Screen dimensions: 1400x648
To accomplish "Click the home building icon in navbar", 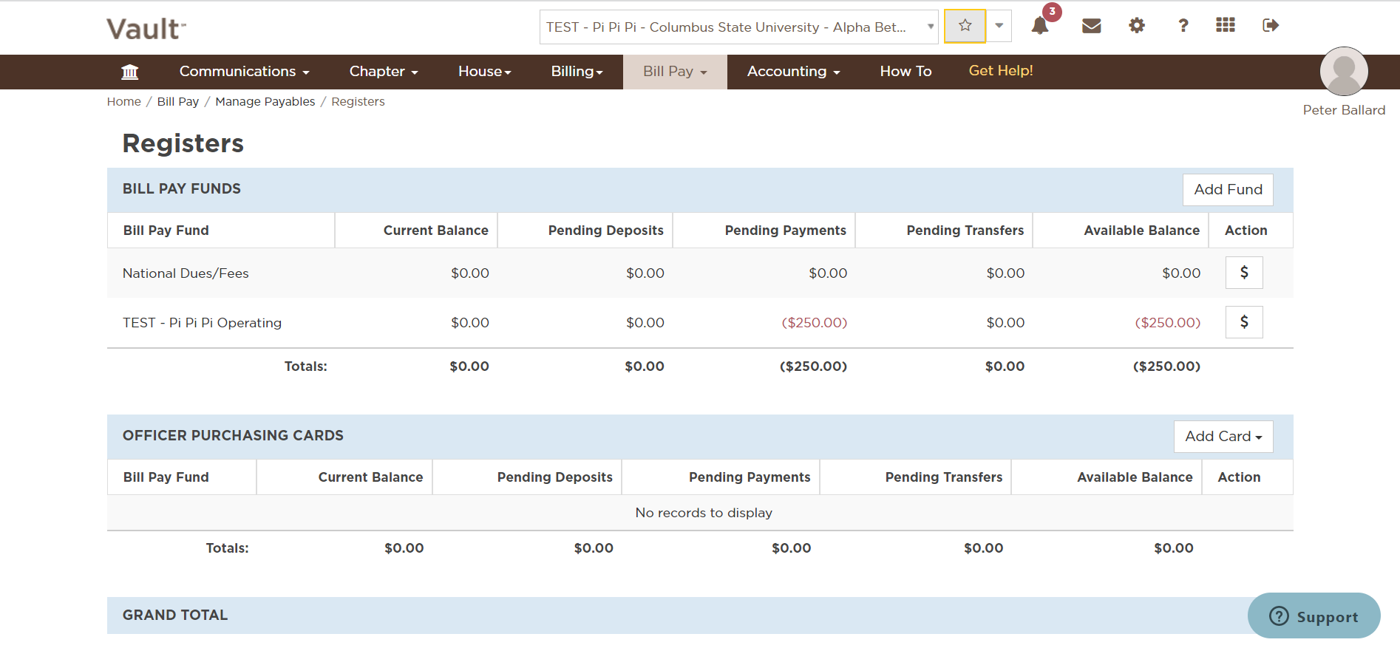I will [130, 72].
